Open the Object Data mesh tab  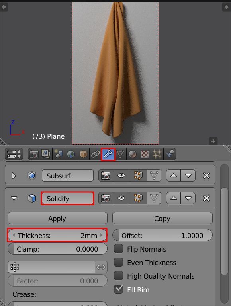pos(121,154)
